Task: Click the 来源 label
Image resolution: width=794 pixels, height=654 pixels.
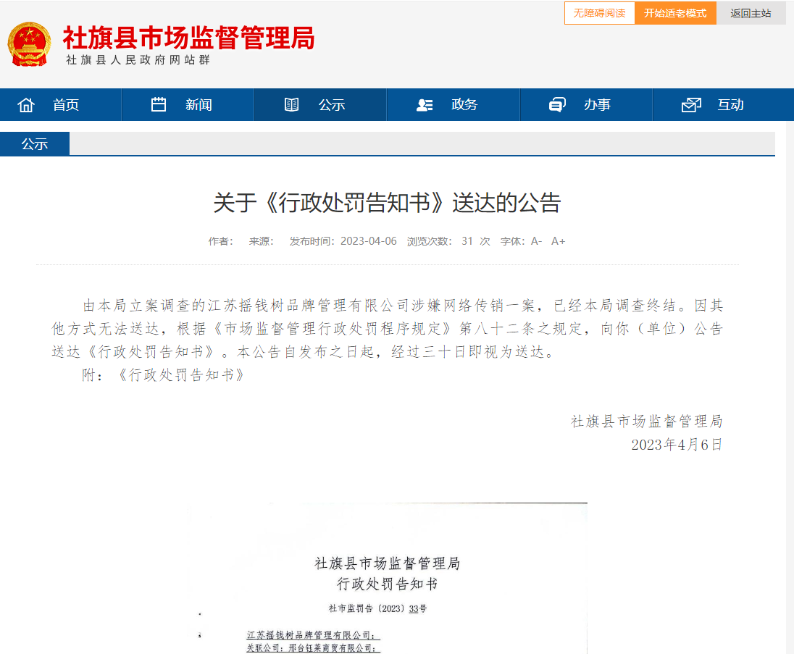Action: (x=262, y=241)
